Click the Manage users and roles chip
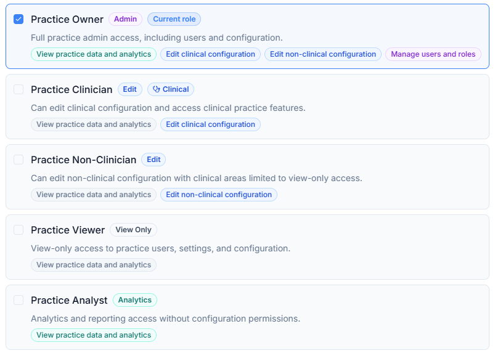Screen dimensions: 495x353 [433, 54]
